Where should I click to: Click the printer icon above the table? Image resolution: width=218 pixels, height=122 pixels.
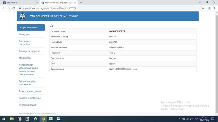52,26
